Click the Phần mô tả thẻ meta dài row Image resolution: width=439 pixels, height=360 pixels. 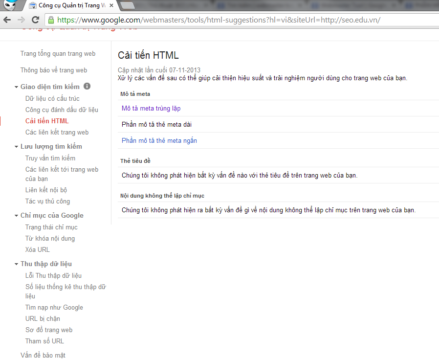point(278,124)
